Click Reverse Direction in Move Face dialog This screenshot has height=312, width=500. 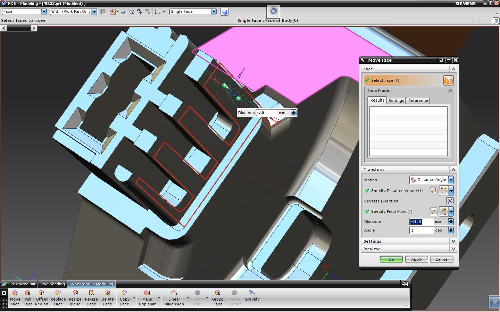pos(449,201)
